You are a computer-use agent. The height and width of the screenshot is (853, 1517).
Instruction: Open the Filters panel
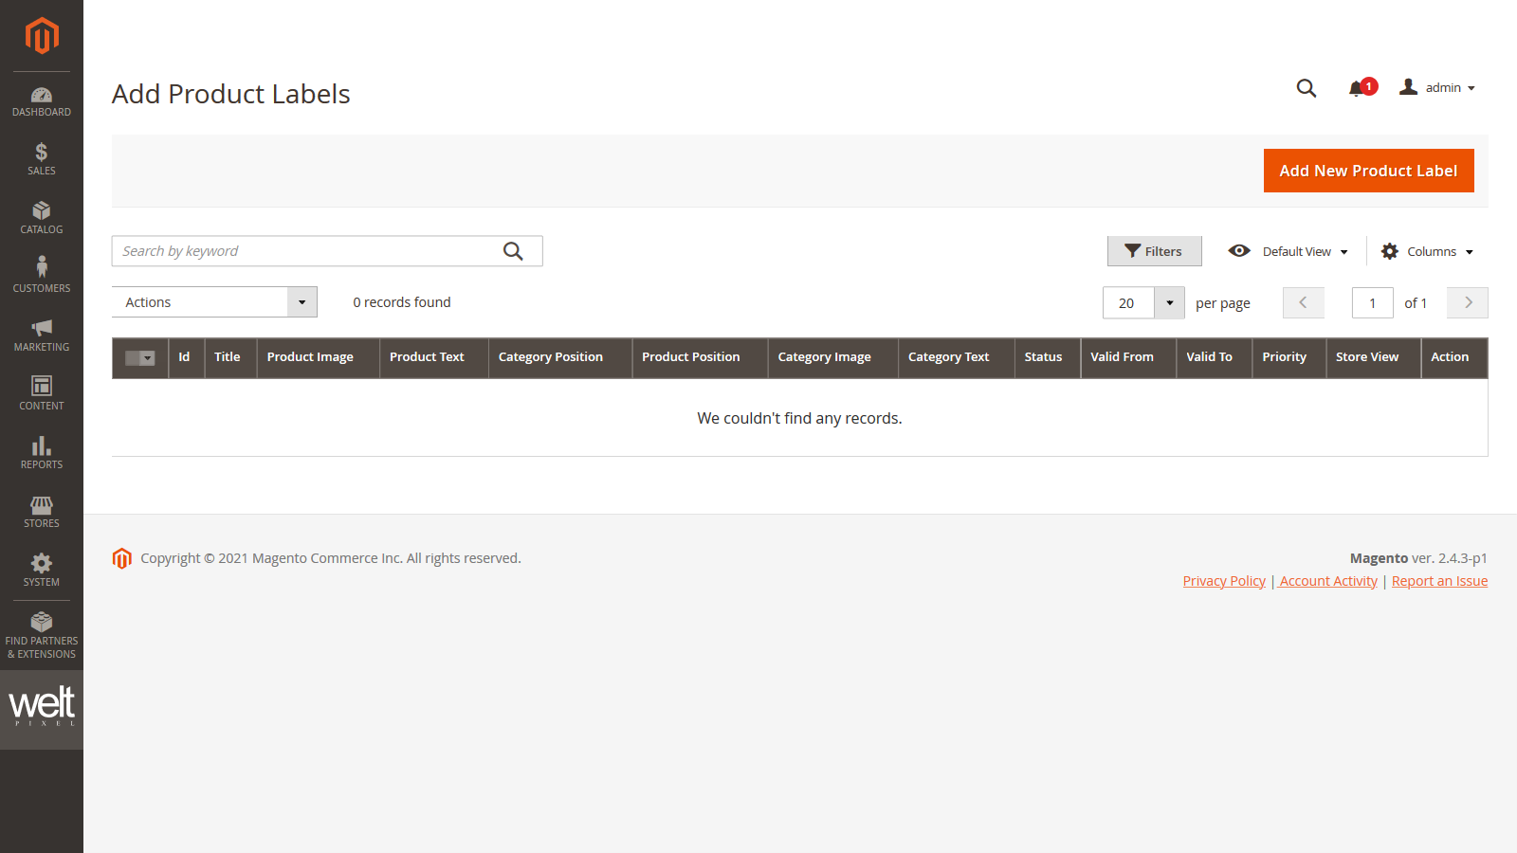1154,251
